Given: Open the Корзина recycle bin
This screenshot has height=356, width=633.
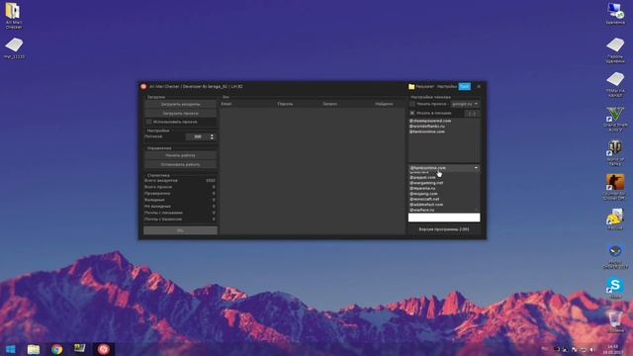Looking at the screenshot, I should click(615, 321).
